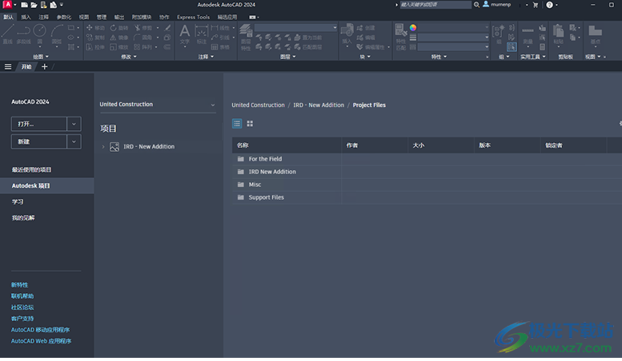The width and height of the screenshot is (622, 361).
Task: Open the Express Tools ribbon tab
Action: point(193,17)
